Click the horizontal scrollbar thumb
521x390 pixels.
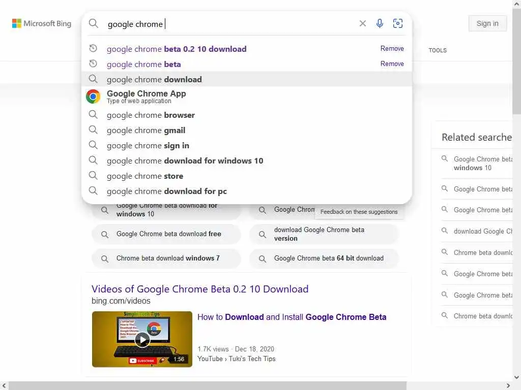[x=208, y=386]
